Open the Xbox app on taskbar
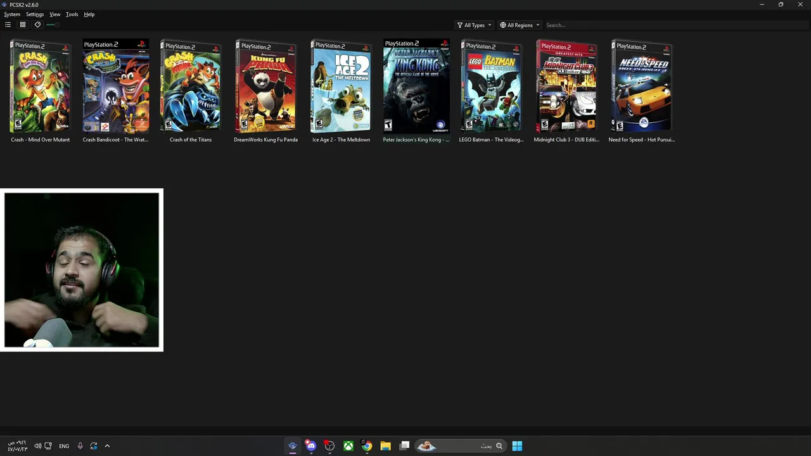 click(348, 446)
